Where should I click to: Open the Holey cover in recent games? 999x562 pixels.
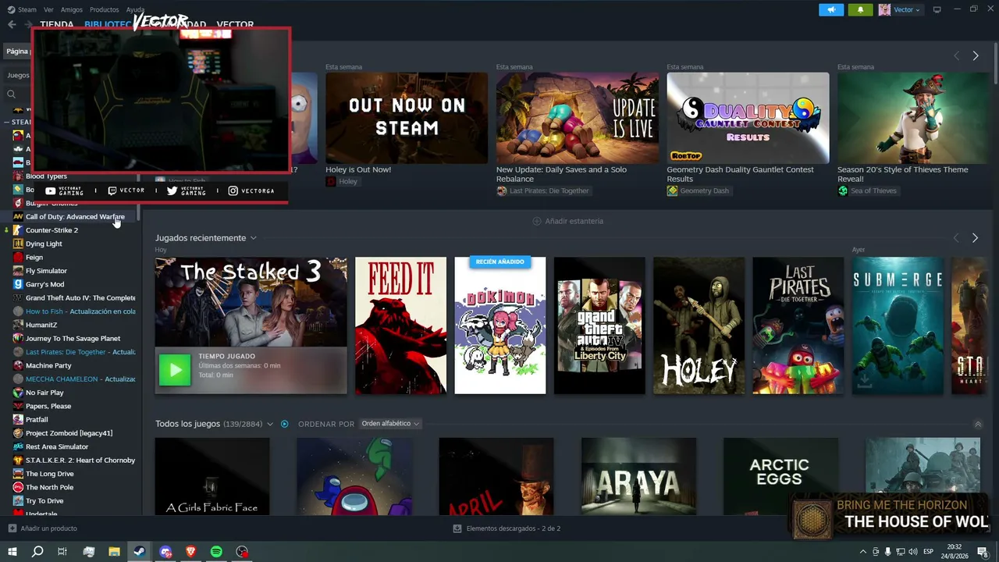[699, 325]
